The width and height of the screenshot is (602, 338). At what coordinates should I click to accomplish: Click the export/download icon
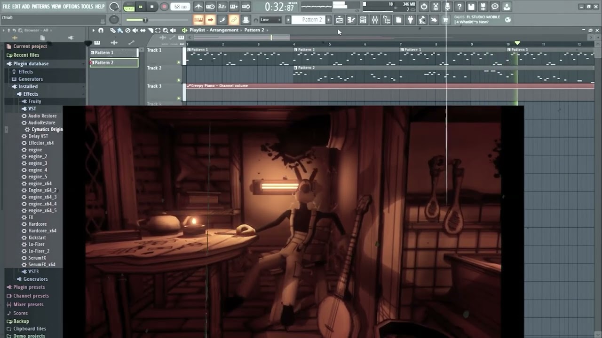point(507,7)
